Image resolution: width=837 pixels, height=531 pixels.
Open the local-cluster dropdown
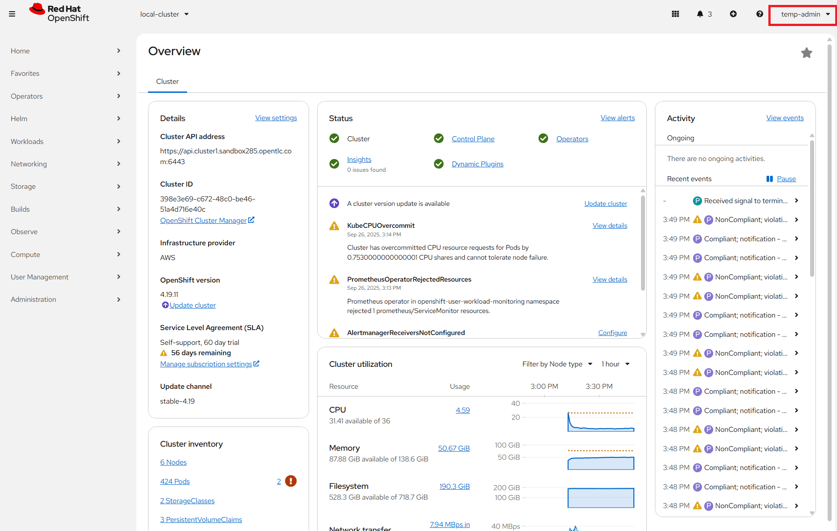[164, 14]
